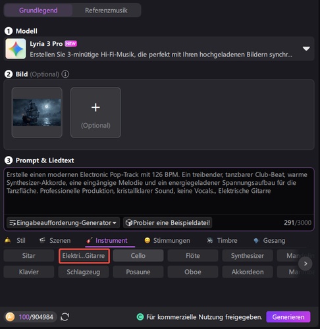Toggle the Klavier instrument tag

[x=29, y=272]
